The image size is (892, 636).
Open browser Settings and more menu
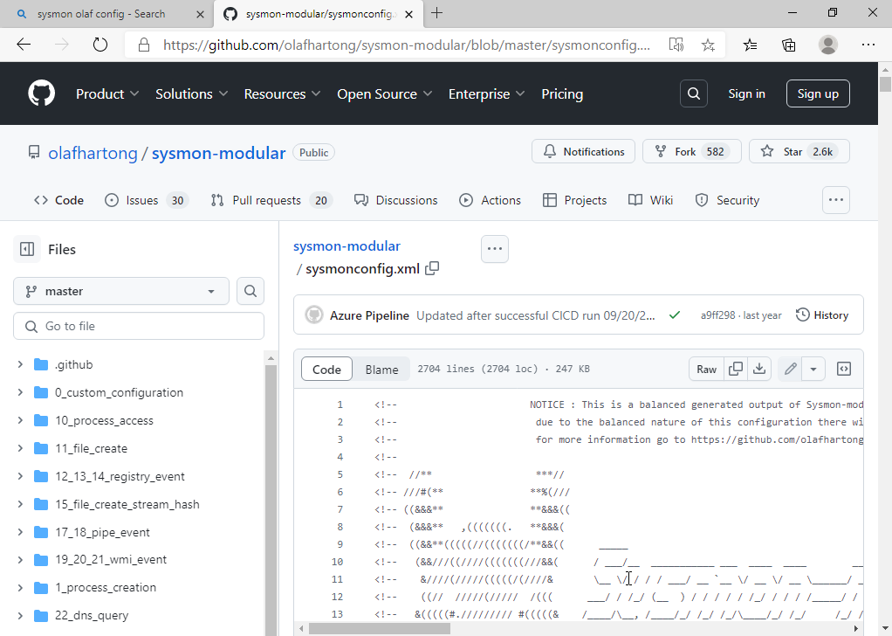tap(868, 45)
